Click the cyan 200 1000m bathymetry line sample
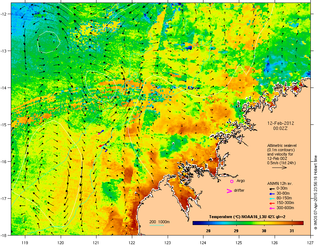 (157, 225)
